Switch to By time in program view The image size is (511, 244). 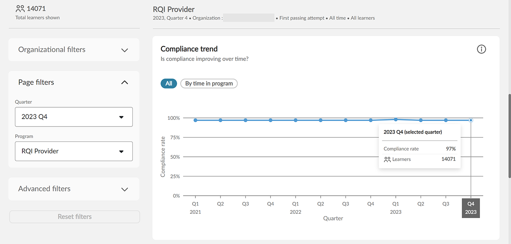209,83
